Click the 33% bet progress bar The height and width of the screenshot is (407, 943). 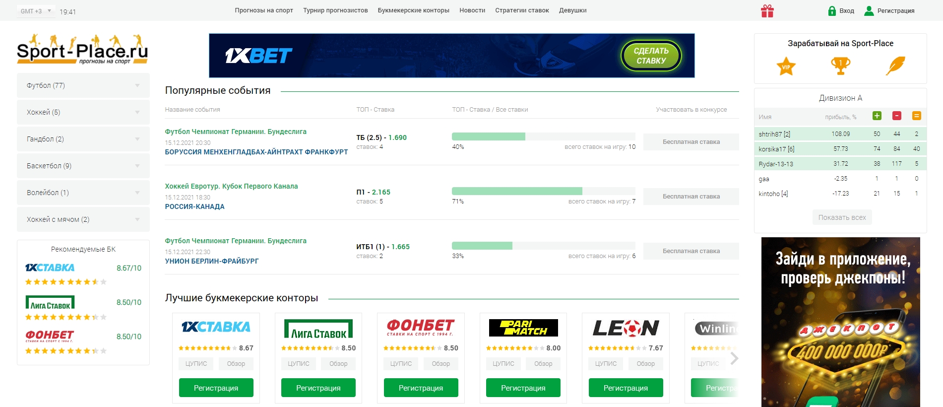click(544, 246)
